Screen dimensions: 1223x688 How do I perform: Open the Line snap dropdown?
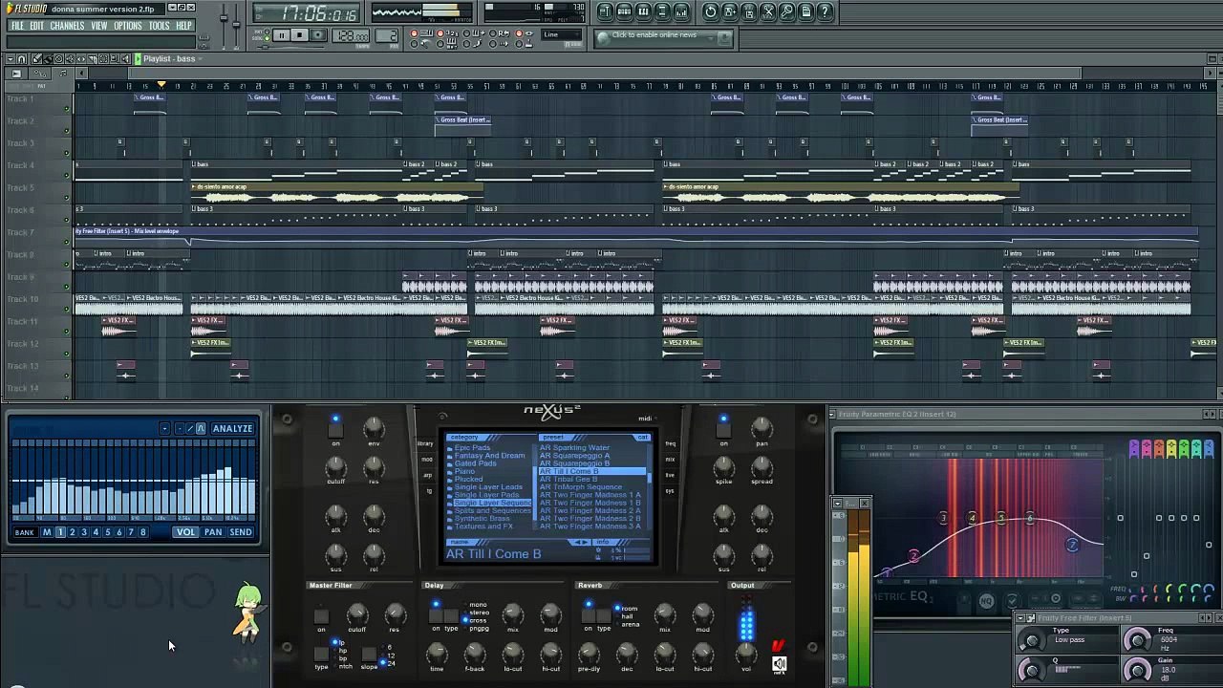(x=562, y=35)
